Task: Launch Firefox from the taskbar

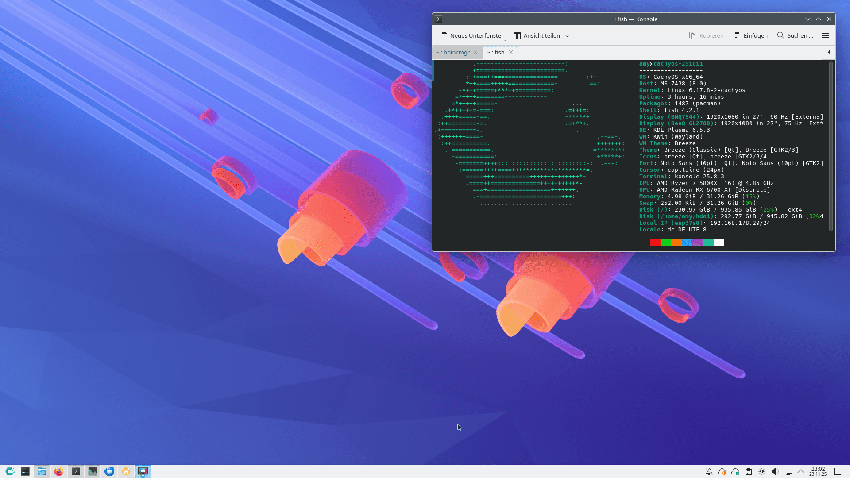Action: pyautogui.click(x=59, y=471)
